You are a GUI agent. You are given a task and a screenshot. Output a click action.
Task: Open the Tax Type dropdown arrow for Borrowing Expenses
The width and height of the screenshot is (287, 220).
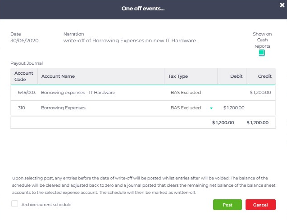click(211, 108)
